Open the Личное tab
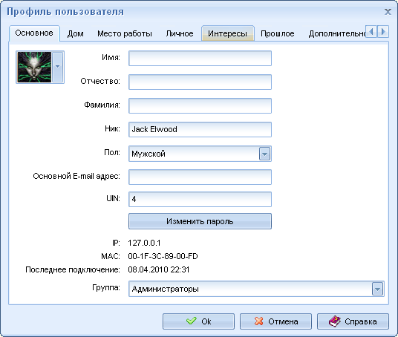 pos(180,33)
